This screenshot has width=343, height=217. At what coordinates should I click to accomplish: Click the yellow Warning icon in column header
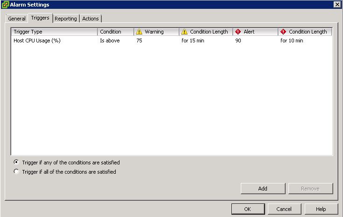click(x=139, y=32)
